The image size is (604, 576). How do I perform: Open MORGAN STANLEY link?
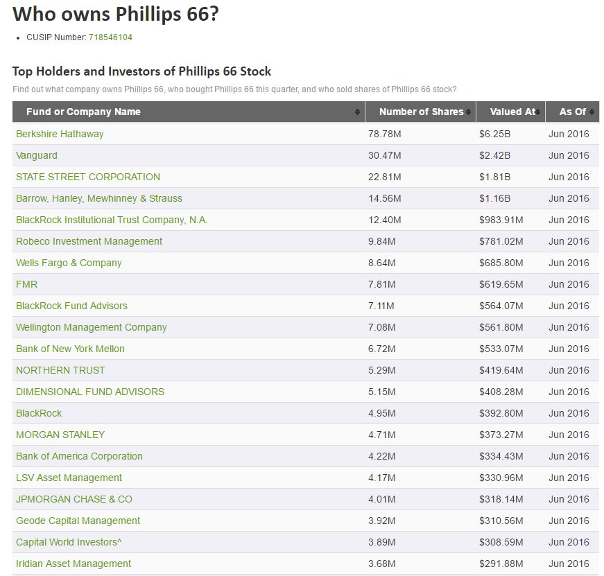[x=60, y=435]
